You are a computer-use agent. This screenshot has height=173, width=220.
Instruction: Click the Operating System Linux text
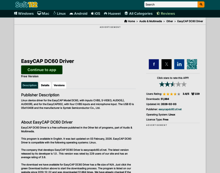tap(161, 114)
